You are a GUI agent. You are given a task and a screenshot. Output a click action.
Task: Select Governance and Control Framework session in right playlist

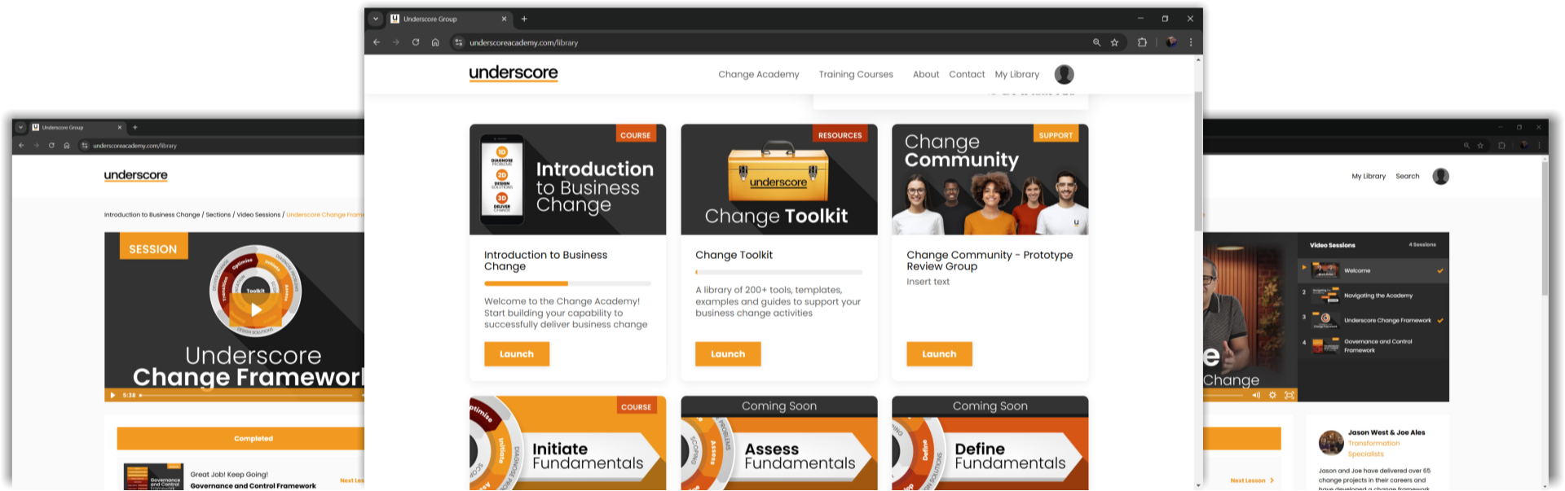(1373, 346)
